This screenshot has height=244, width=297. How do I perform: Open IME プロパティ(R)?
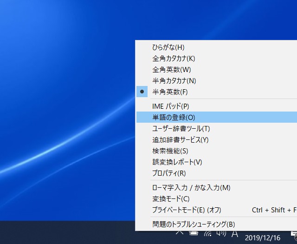click(217, 173)
